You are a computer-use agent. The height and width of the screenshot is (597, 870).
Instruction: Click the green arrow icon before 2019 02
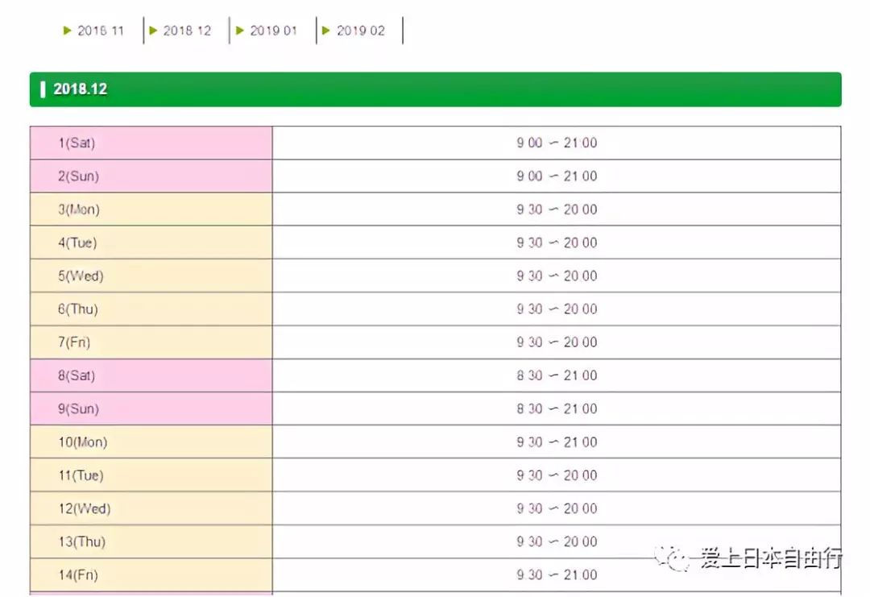click(x=325, y=30)
